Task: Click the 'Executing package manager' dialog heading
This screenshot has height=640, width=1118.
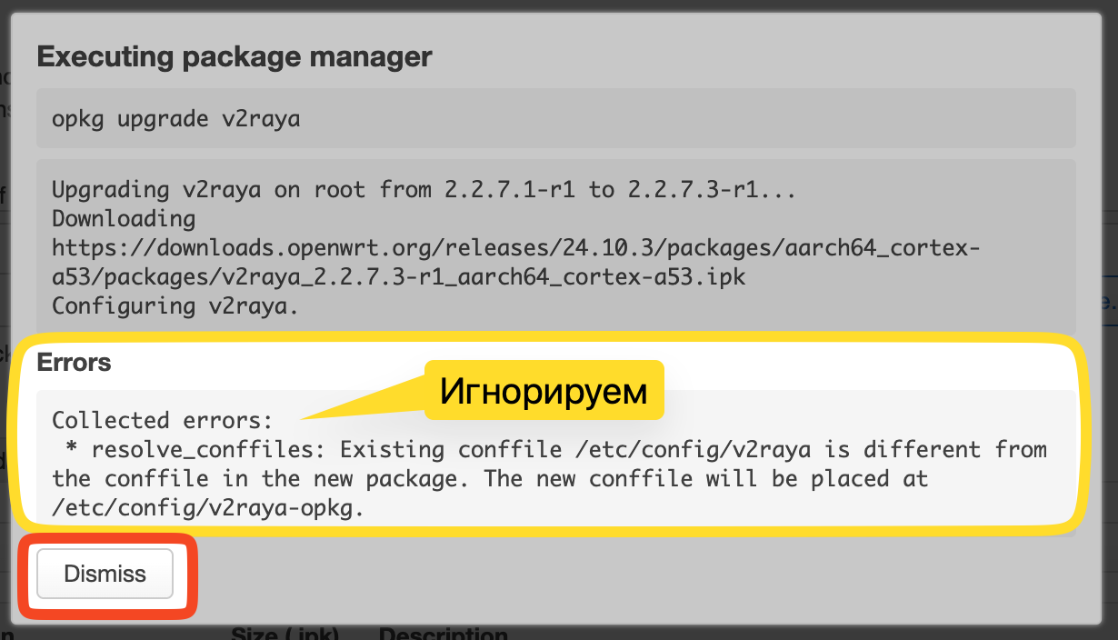Action: coord(235,57)
